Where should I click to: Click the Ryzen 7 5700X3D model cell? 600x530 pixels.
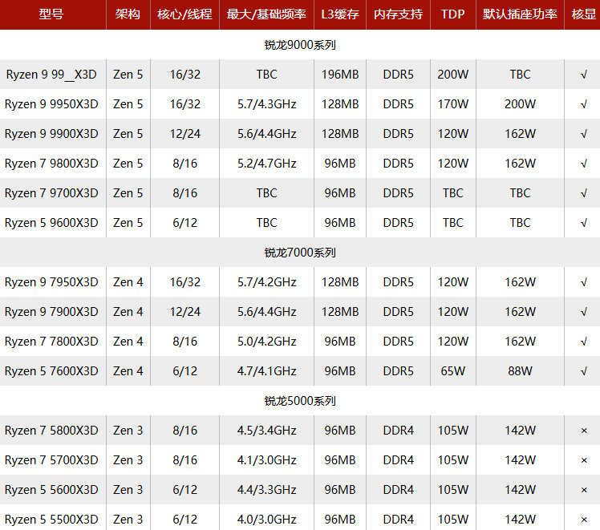coord(51,460)
